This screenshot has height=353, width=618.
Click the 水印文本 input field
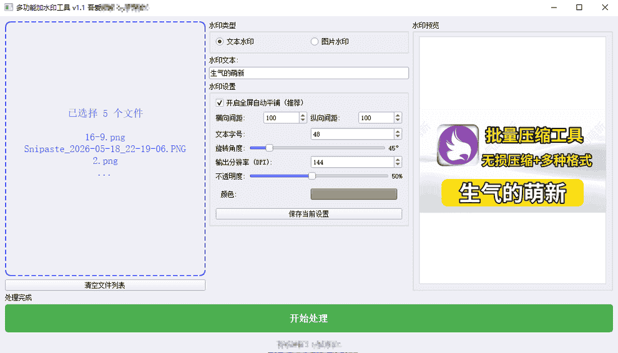click(x=308, y=73)
